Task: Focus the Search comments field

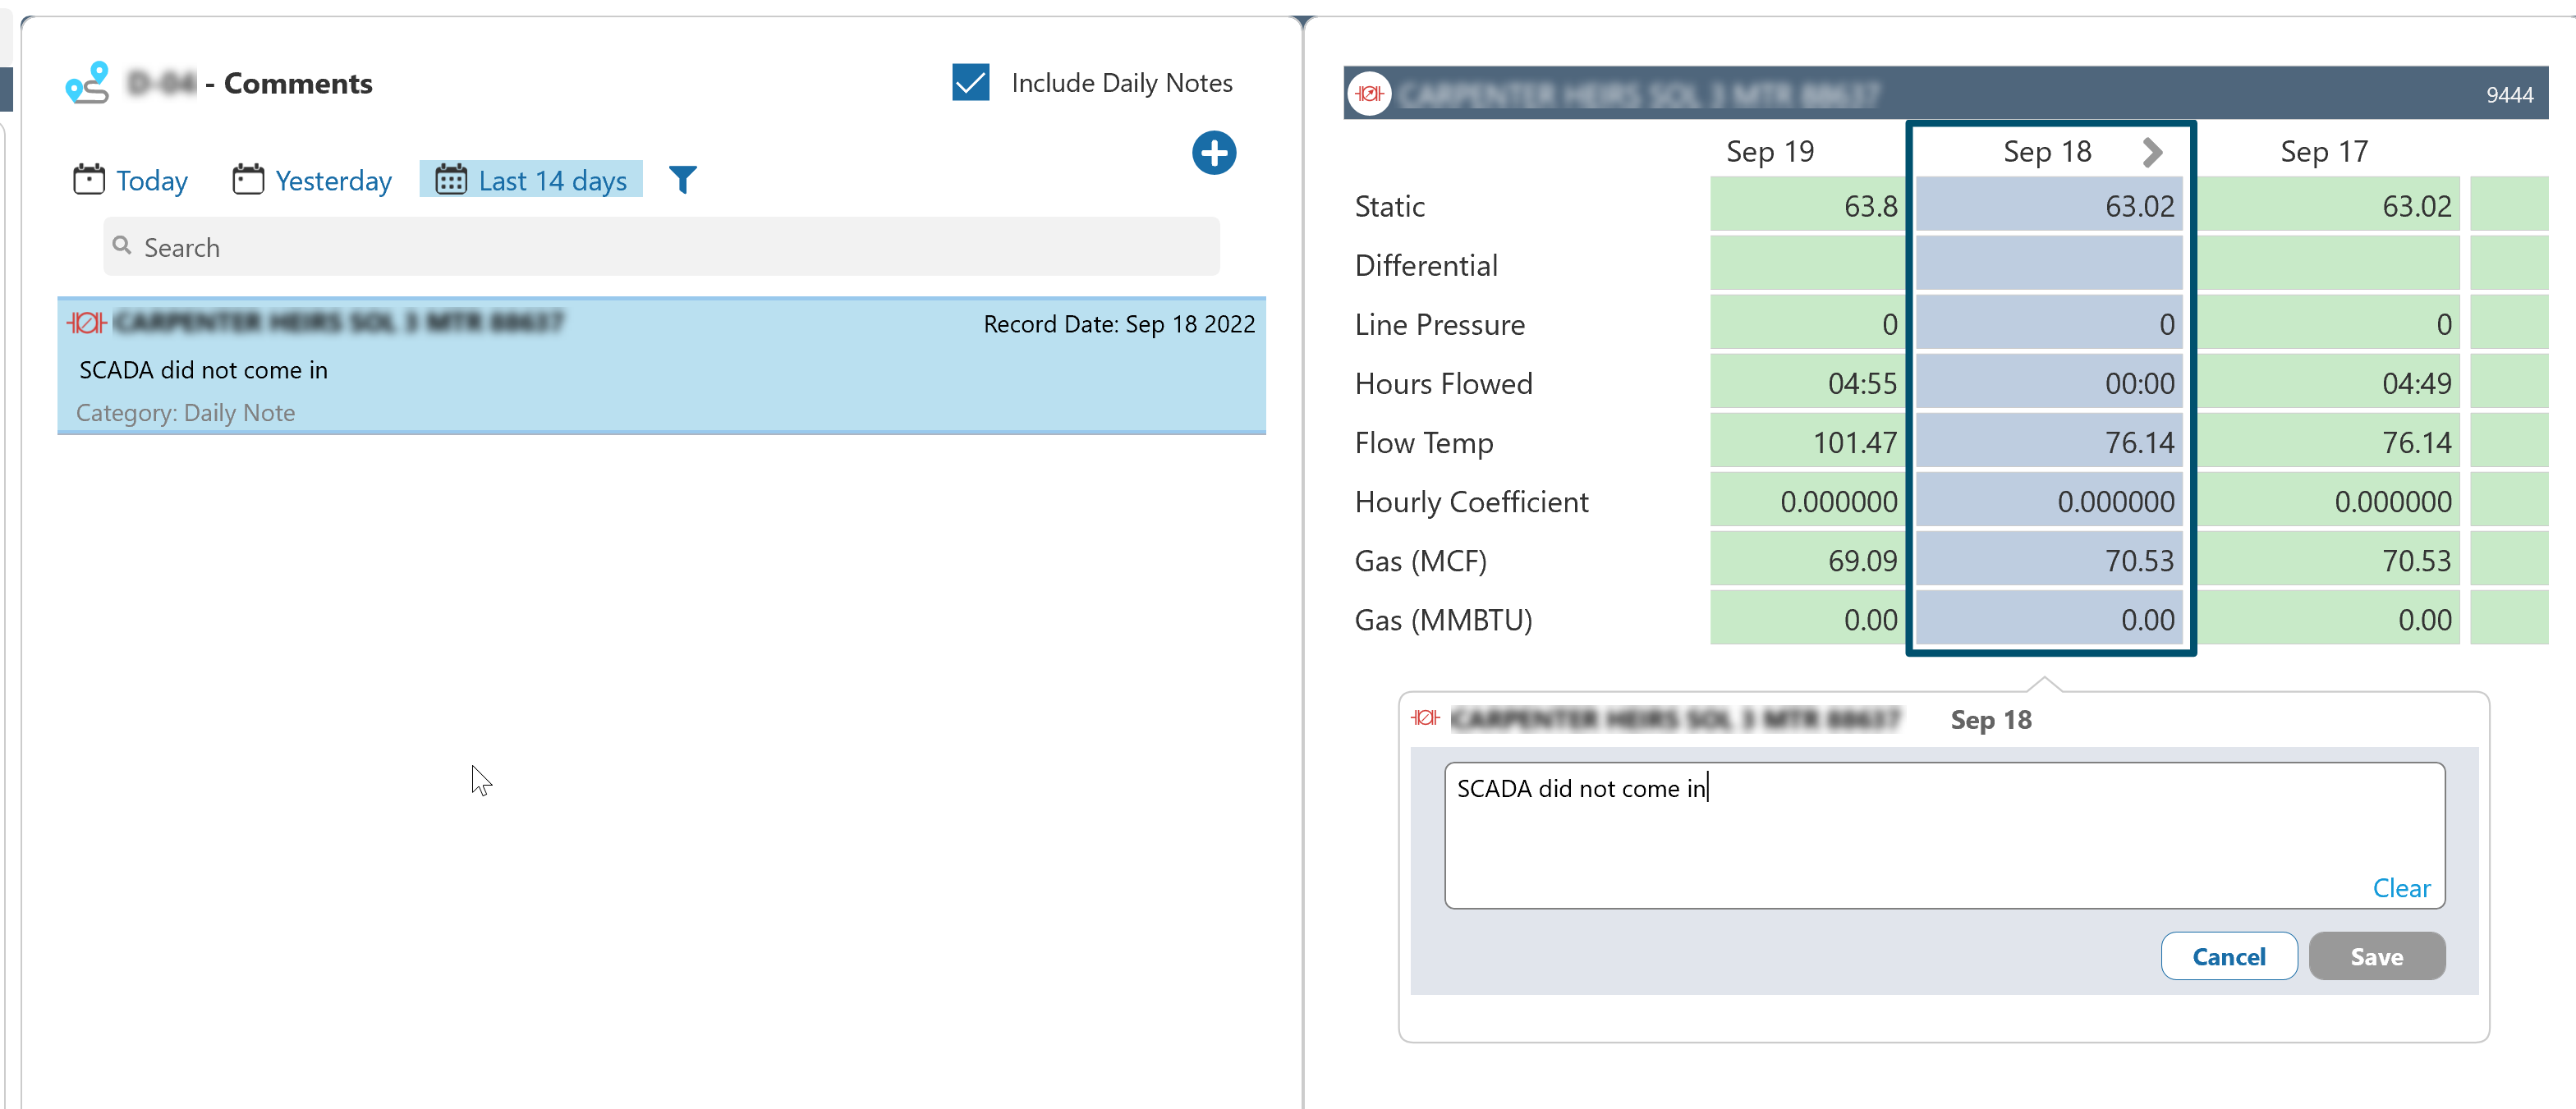Action: [660, 247]
